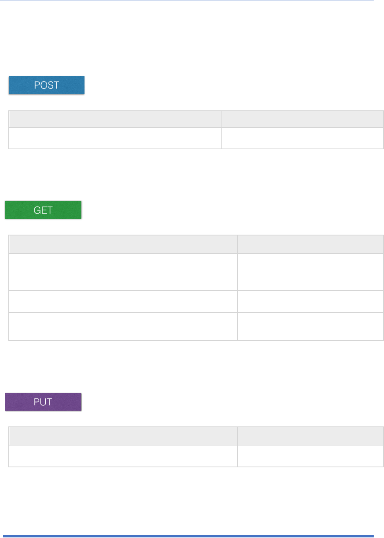The image size is (384, 538).
Task: Click first-row right cell in GET table
Action: [311, 272]
